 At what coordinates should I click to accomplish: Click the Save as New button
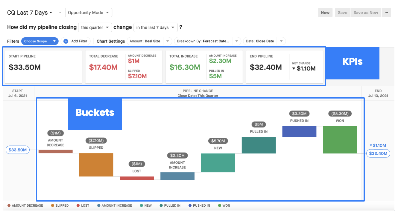pos(366,13)
